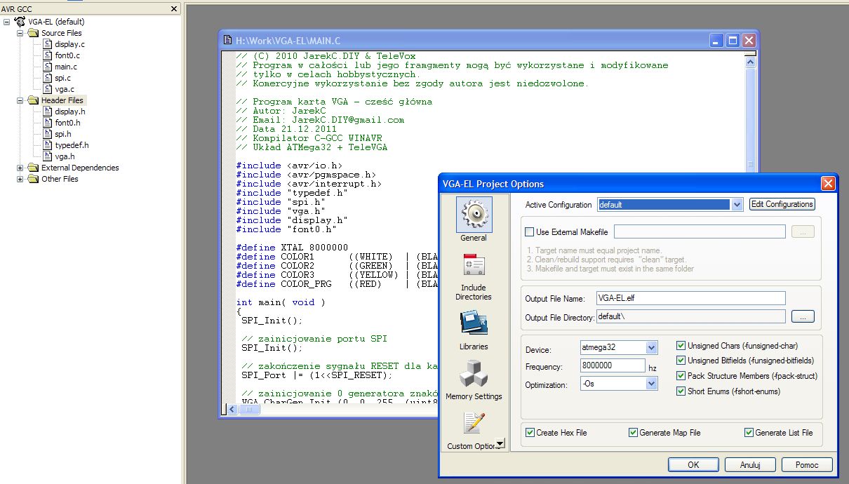The height and width of the screenshot is (484, 849).
Task: Select the vga.h header file
Action: pos(64,156)
